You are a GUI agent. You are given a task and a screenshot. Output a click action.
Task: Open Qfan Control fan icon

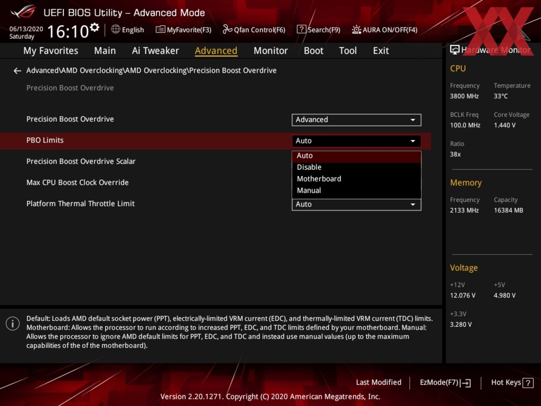pos(227,29)
